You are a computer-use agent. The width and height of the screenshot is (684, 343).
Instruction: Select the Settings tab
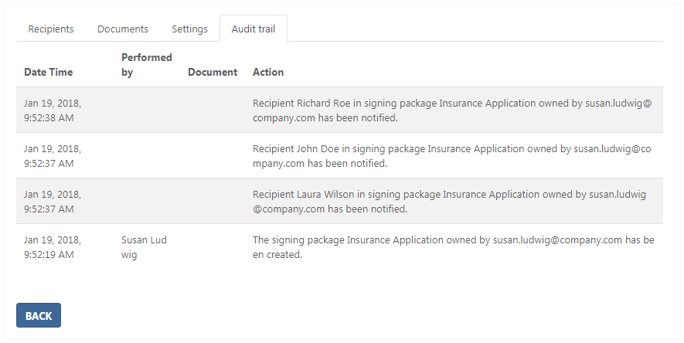point(189,29)
